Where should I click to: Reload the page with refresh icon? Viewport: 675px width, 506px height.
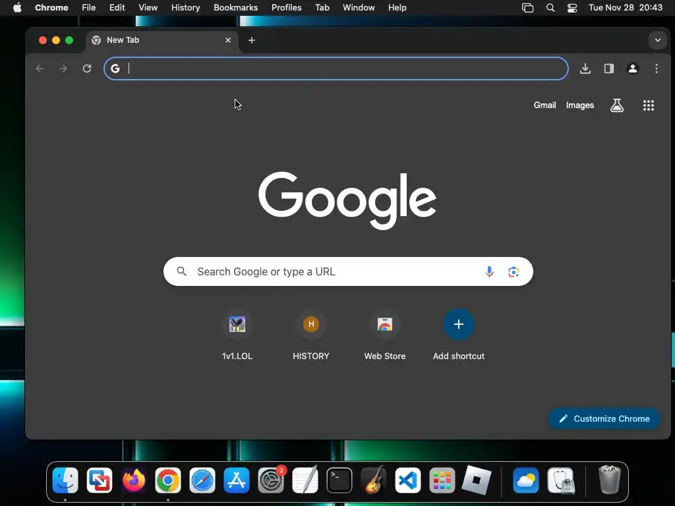point(87,69)
